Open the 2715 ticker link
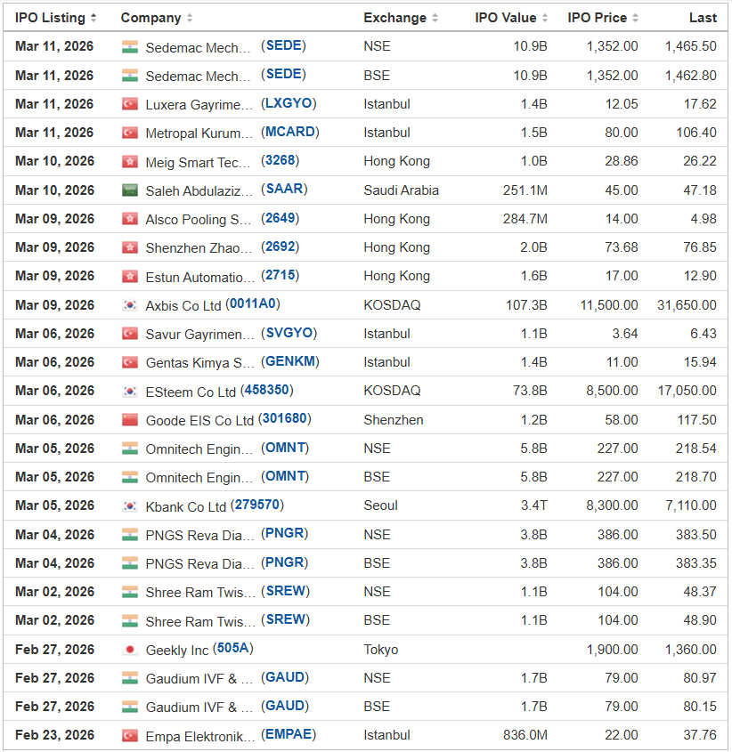The width and height of the screenshot is (732, 752). point(281,275)
